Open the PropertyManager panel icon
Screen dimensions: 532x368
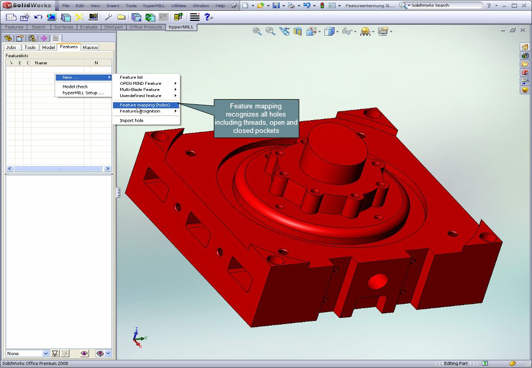[20, 38]
